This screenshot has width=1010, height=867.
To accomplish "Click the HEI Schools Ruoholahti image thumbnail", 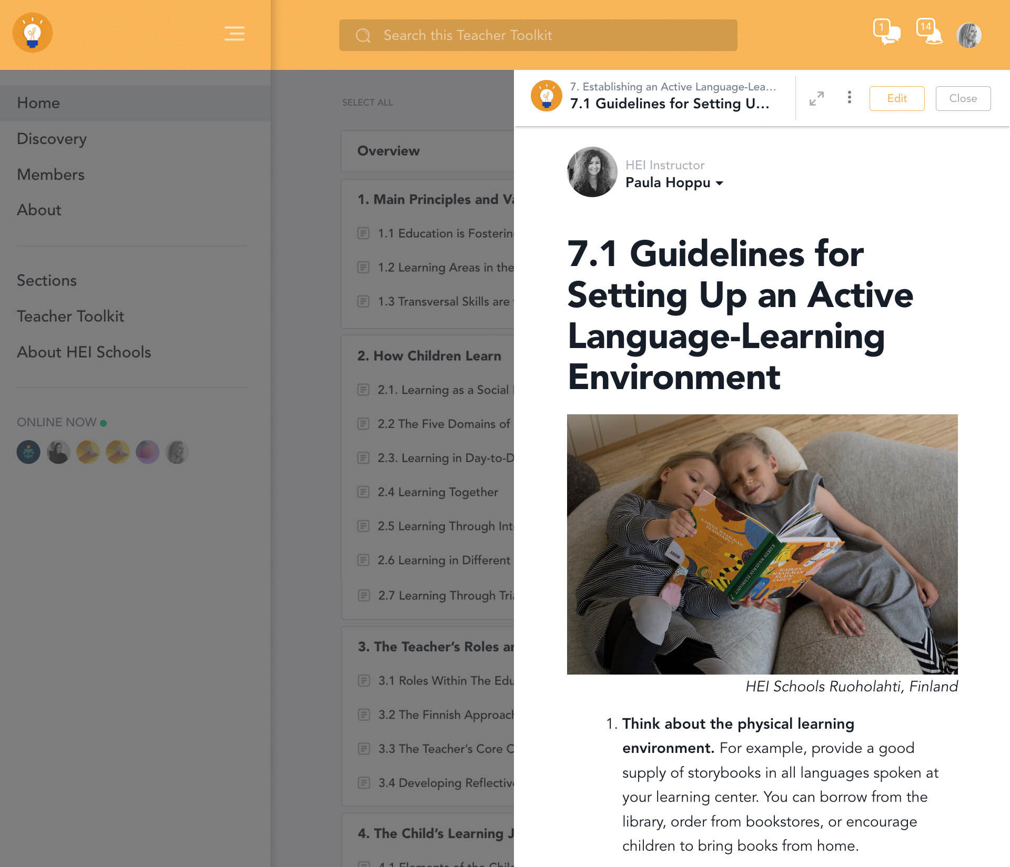I will [762, 543].
